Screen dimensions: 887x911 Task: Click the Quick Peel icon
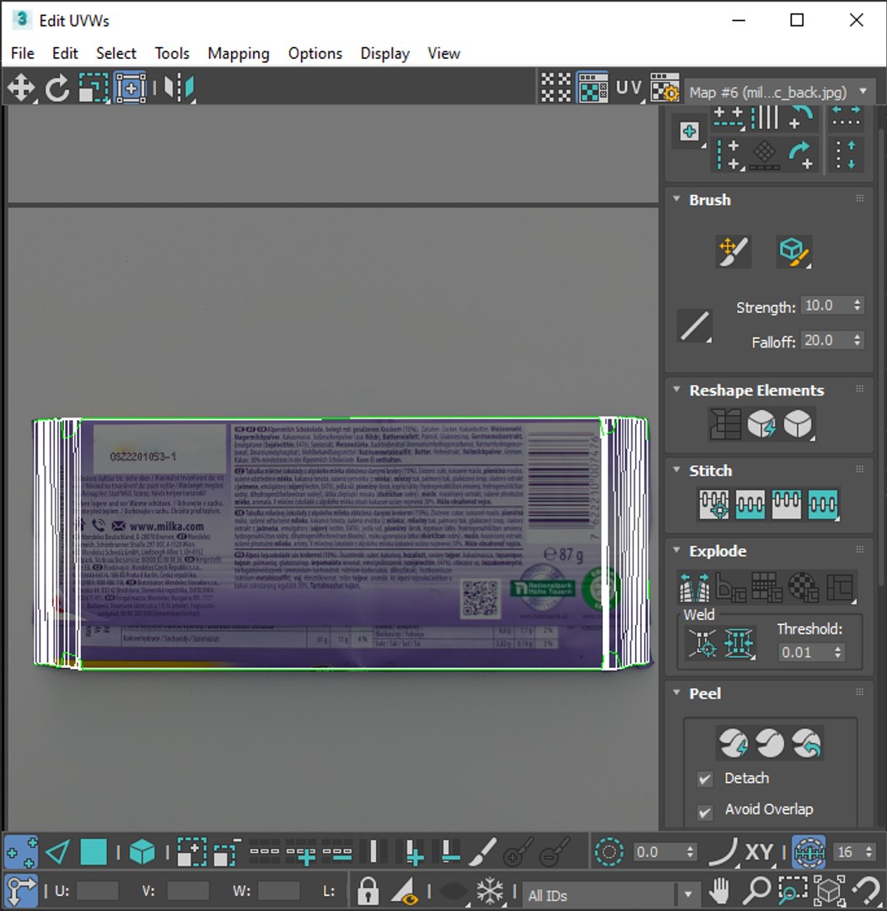[734, 743]
